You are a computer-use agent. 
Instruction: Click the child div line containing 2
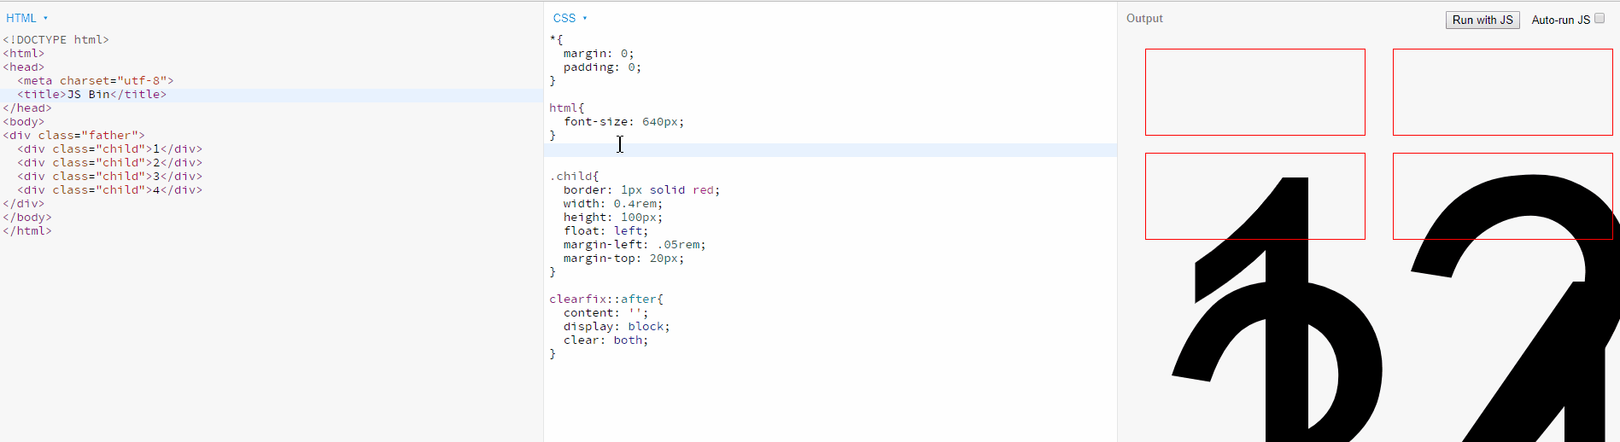(109, 162)
